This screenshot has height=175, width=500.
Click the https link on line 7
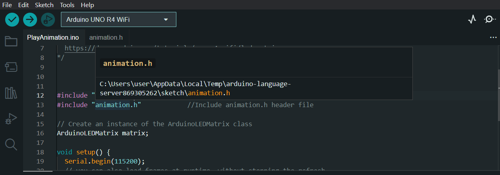point(80,48)
